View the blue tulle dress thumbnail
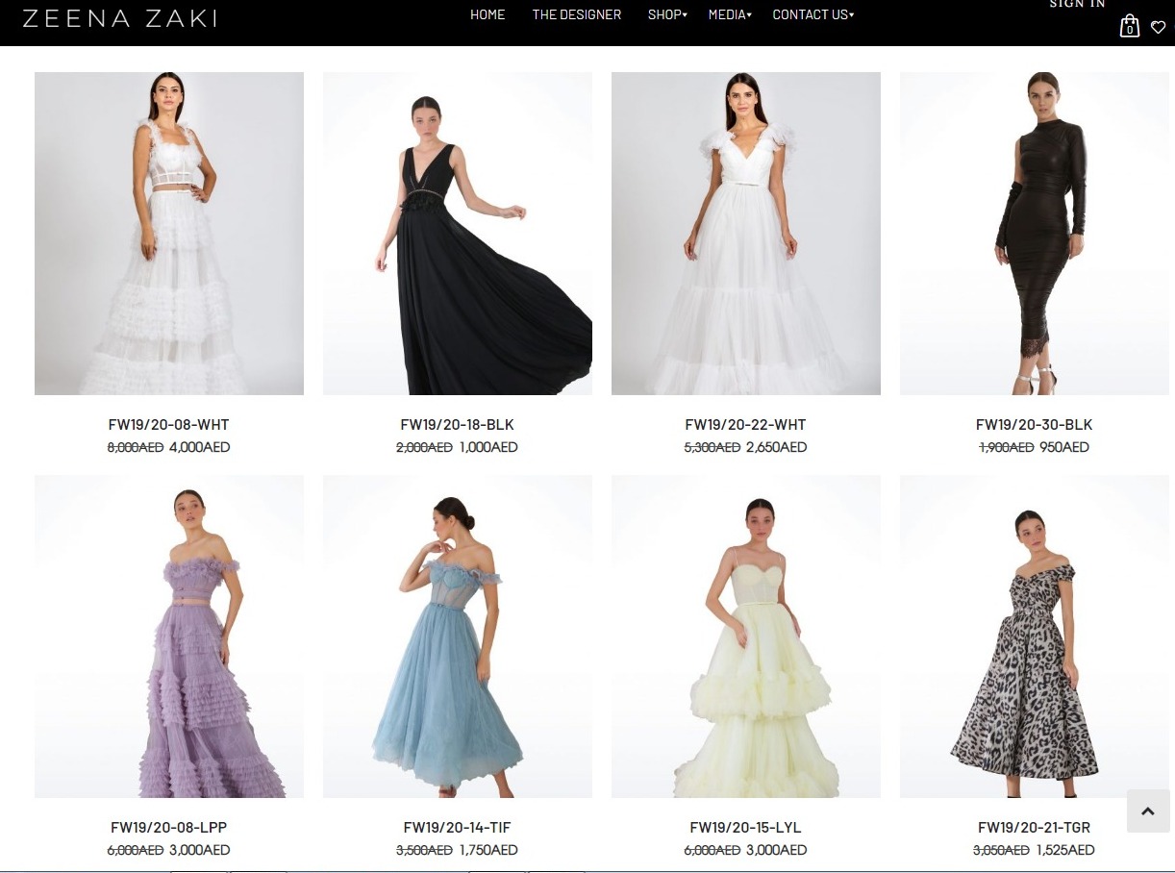 point(458,636)
